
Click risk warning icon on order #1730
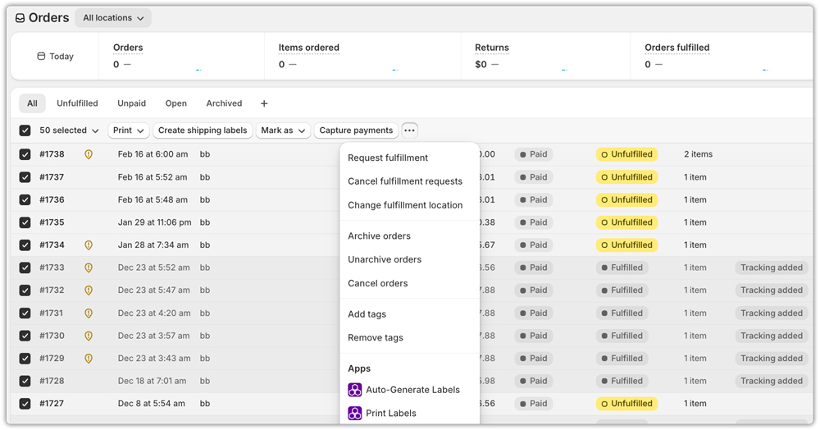pyautogui.click(x=89, y=336)
